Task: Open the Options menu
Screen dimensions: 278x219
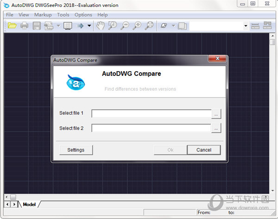Action: (83, 15)
